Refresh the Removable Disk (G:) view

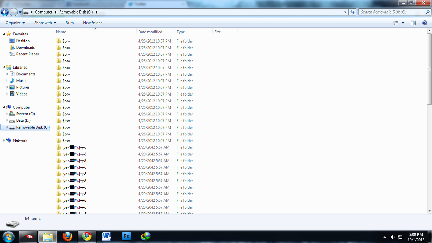click(x=352, y=12)
